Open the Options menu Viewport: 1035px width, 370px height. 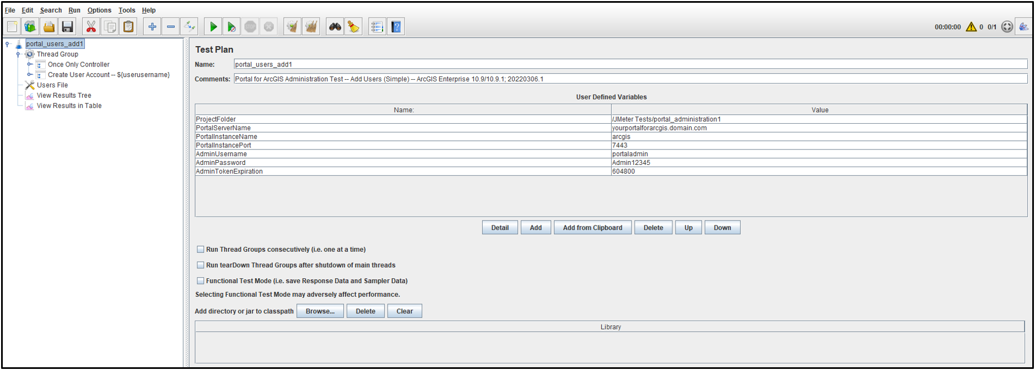pos(99,10)
